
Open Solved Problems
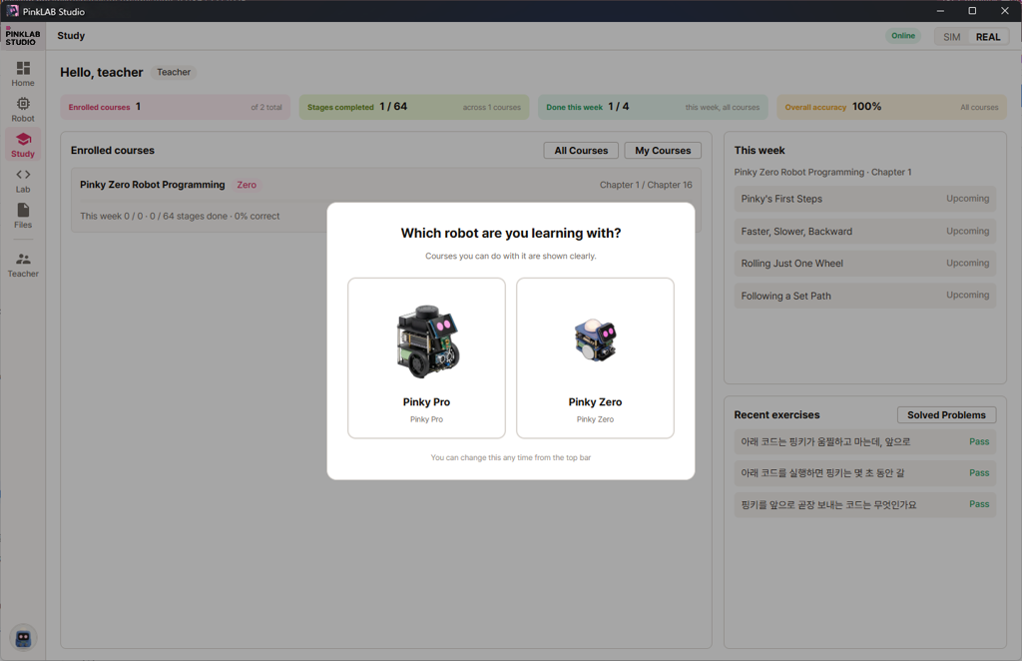pos(946,415)
